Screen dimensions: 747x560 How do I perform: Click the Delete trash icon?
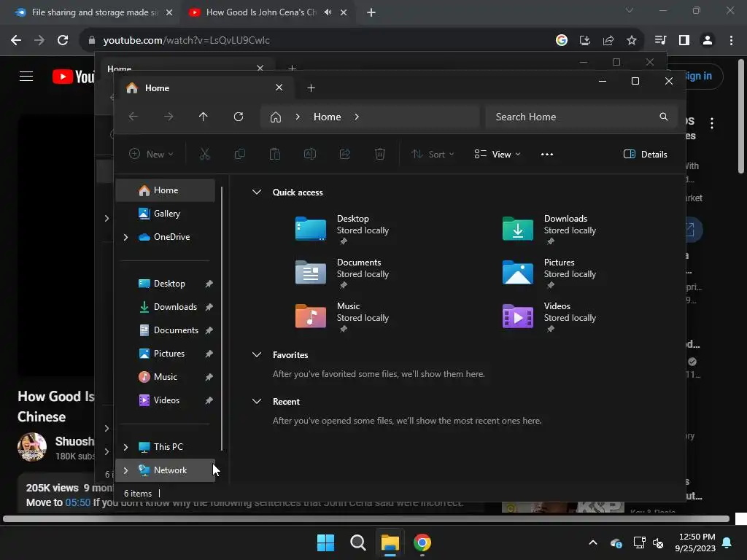(x=379, y=155)
